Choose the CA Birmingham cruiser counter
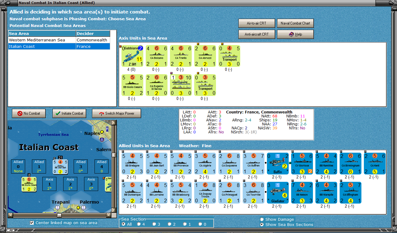This screenshot has width=397, height=233. coord(351,164)
